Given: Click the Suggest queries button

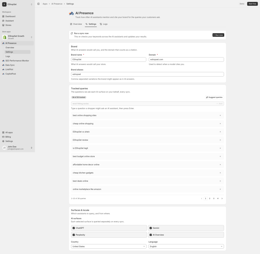Looking at the screenshot, I should point(214,97).
